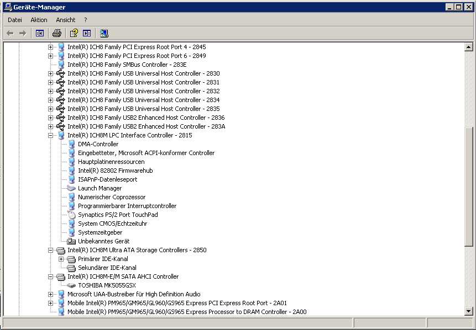Click the scrollbar up arrow
The height and width of the screenshot is (330, 476).
click(468, 47)
